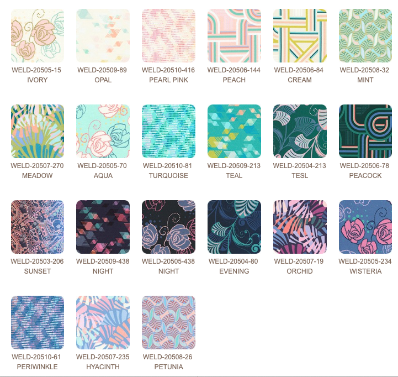Click the WELD-20505-438 NIGHT label

[x=168, y=266]
